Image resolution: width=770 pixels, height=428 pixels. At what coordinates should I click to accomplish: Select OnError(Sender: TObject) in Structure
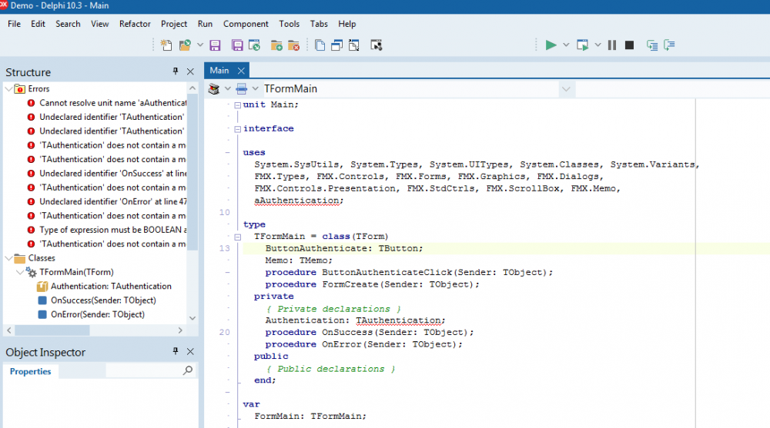coord(98,315)
